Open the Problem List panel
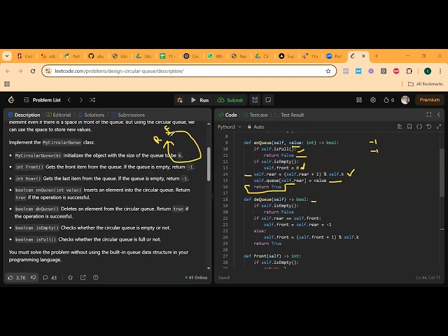The image size is (448, 336). point(42,100)
